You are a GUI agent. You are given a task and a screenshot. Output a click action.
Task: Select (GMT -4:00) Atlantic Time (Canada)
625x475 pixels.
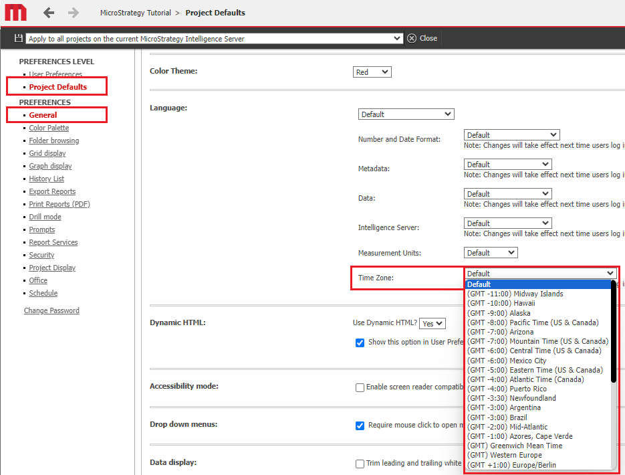click(538, 379)
